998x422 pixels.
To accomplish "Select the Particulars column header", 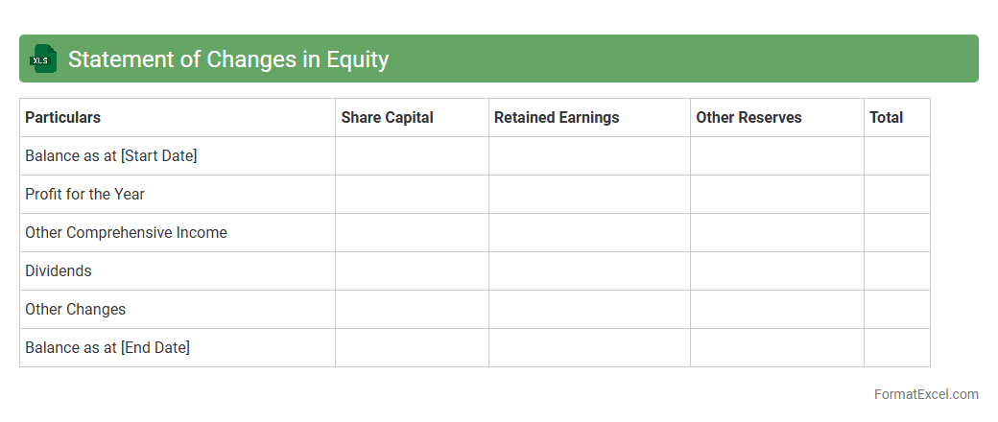I will [62, 118].
